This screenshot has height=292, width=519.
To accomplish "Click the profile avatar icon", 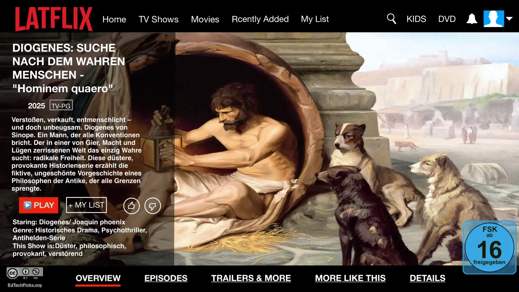I will (x=494, y=19).
